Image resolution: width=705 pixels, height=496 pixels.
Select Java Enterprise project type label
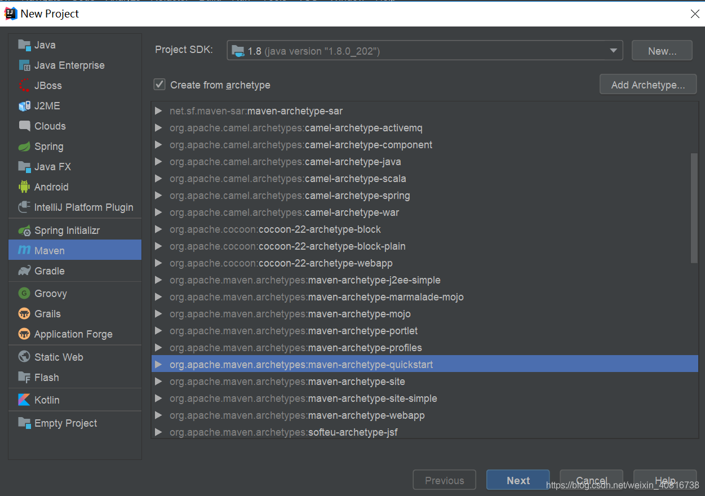[x=69, y=65]
